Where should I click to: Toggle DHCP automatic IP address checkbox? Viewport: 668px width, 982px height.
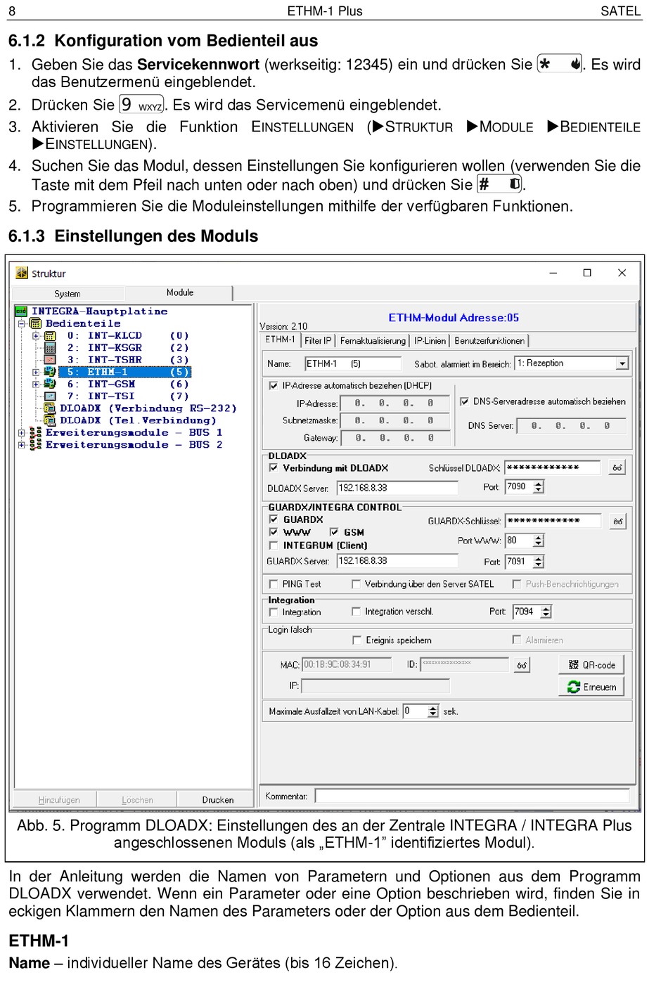pyautogui.click(x=274, y=385)
